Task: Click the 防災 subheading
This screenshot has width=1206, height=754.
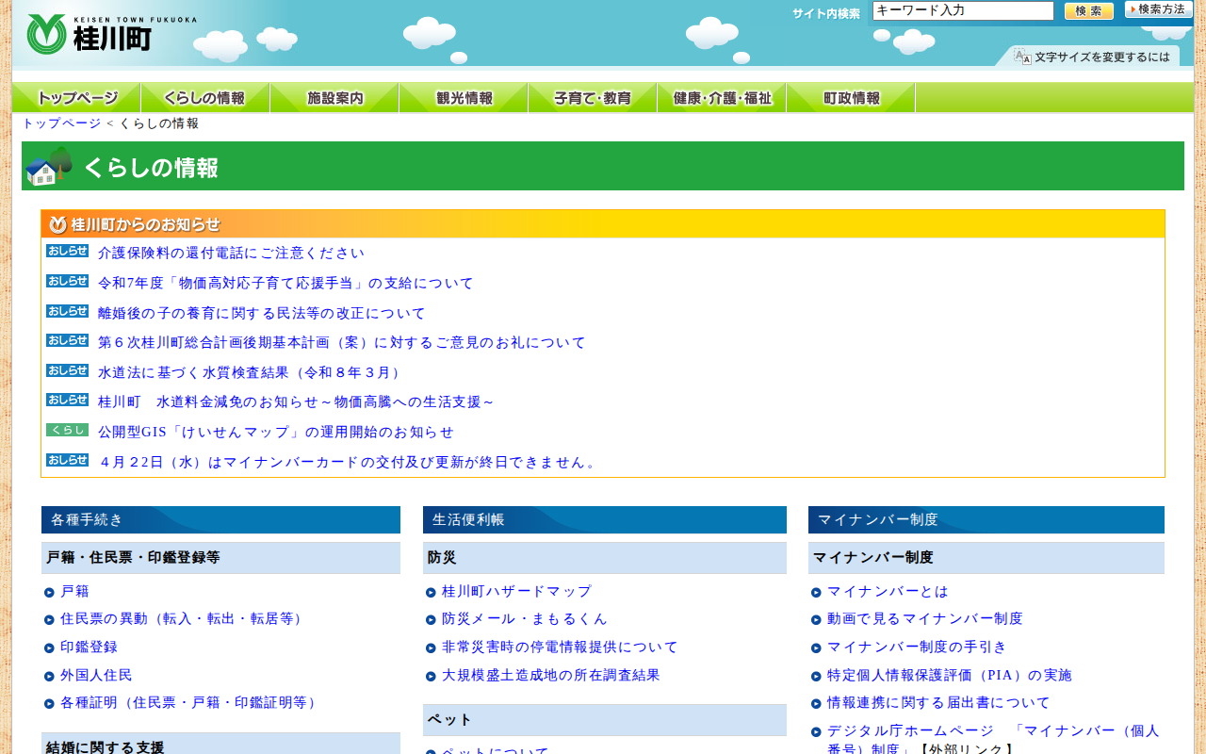Action: pyautogui.click(x=605, y=558)
